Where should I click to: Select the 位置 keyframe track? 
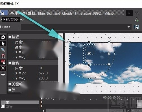click(20, 102)
